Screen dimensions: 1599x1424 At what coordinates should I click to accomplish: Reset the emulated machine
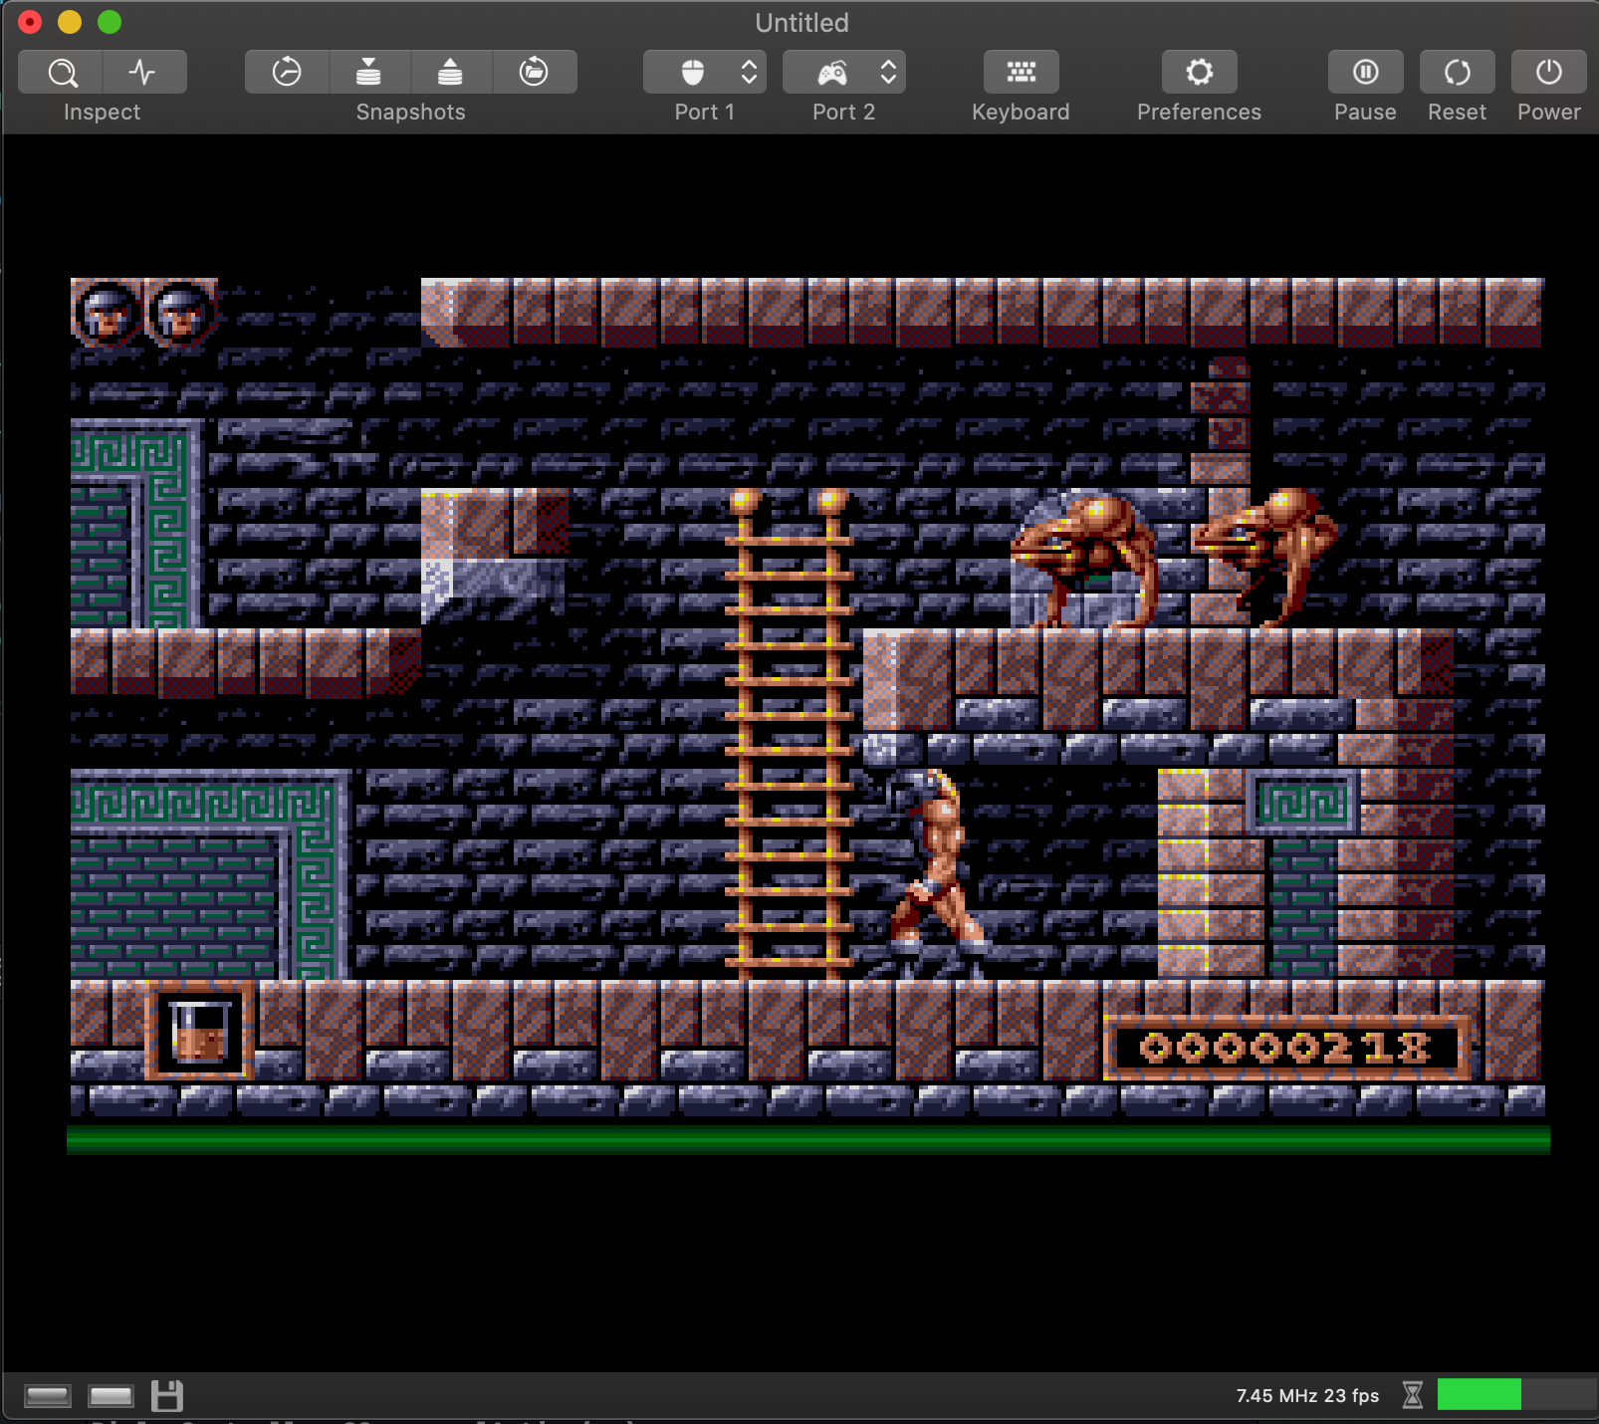1458,72
